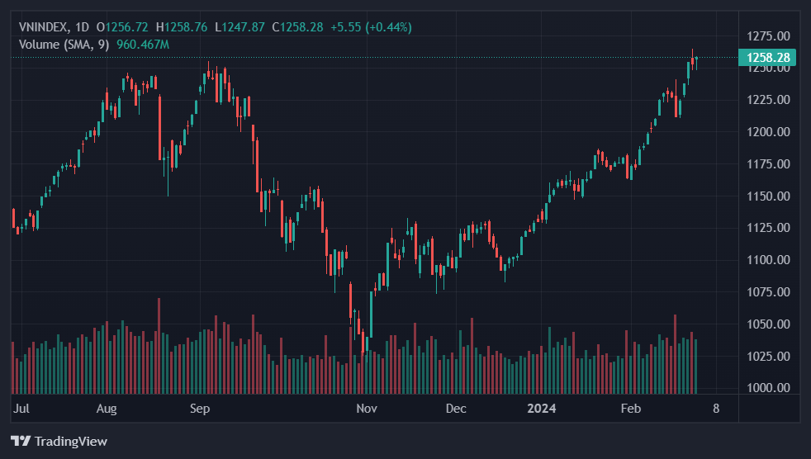Click the current price label 1258.28

tap(767, 58)
